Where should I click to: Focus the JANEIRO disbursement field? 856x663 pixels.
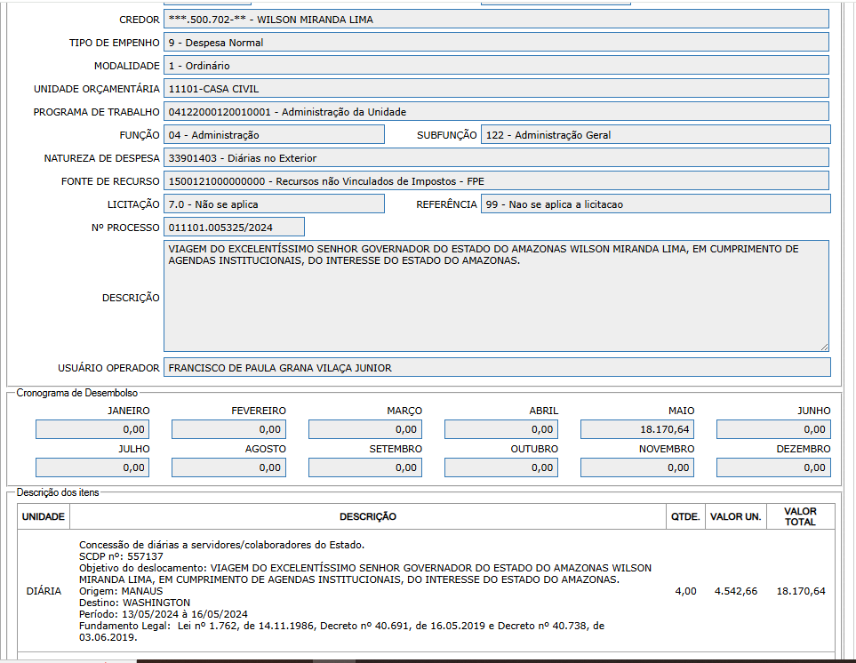pyautogui.click(x=92, y=430)
